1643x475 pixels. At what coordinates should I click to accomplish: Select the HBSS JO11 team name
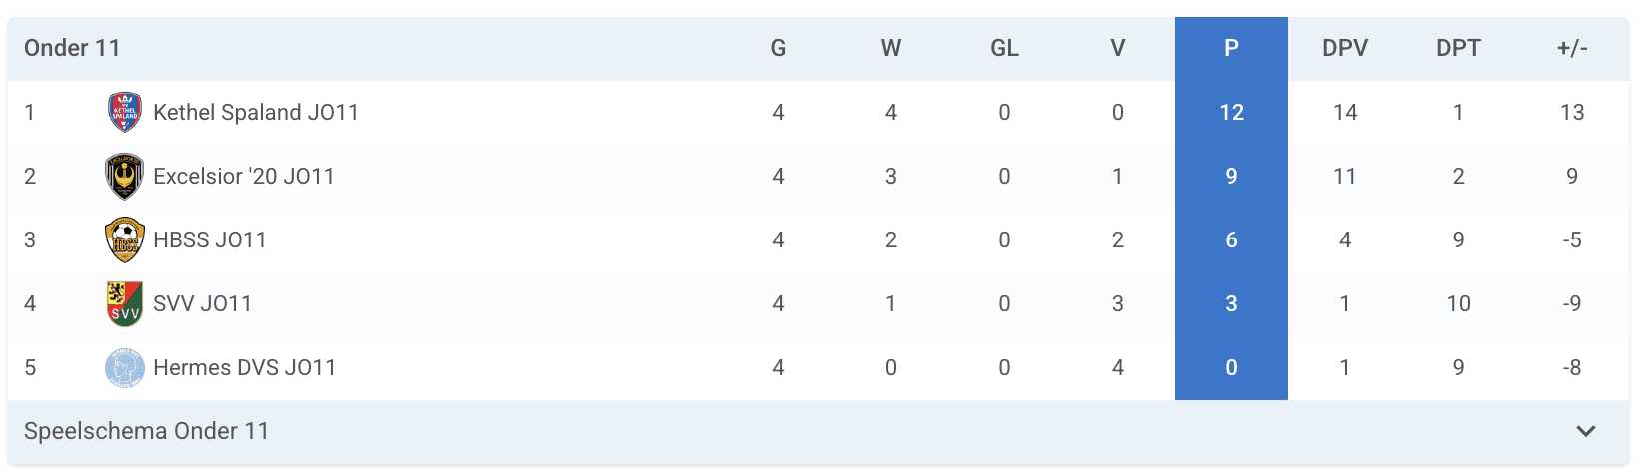point(210,239)
